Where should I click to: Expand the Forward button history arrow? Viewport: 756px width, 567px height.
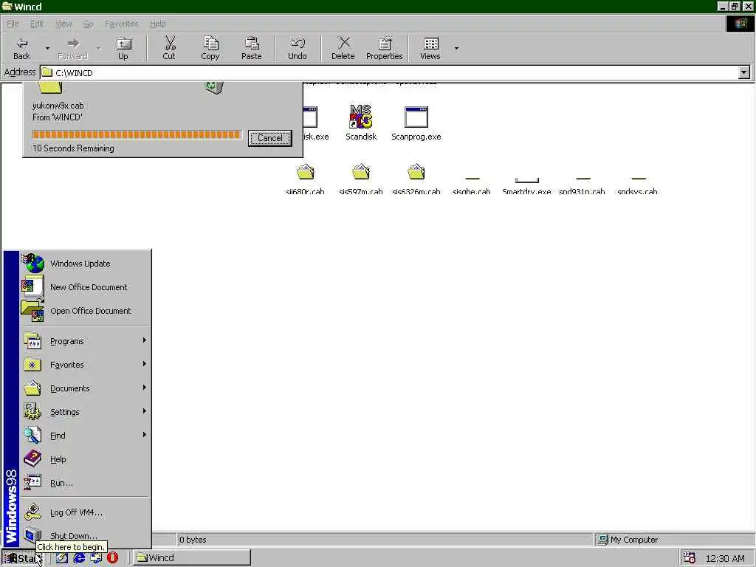[98, 48]
